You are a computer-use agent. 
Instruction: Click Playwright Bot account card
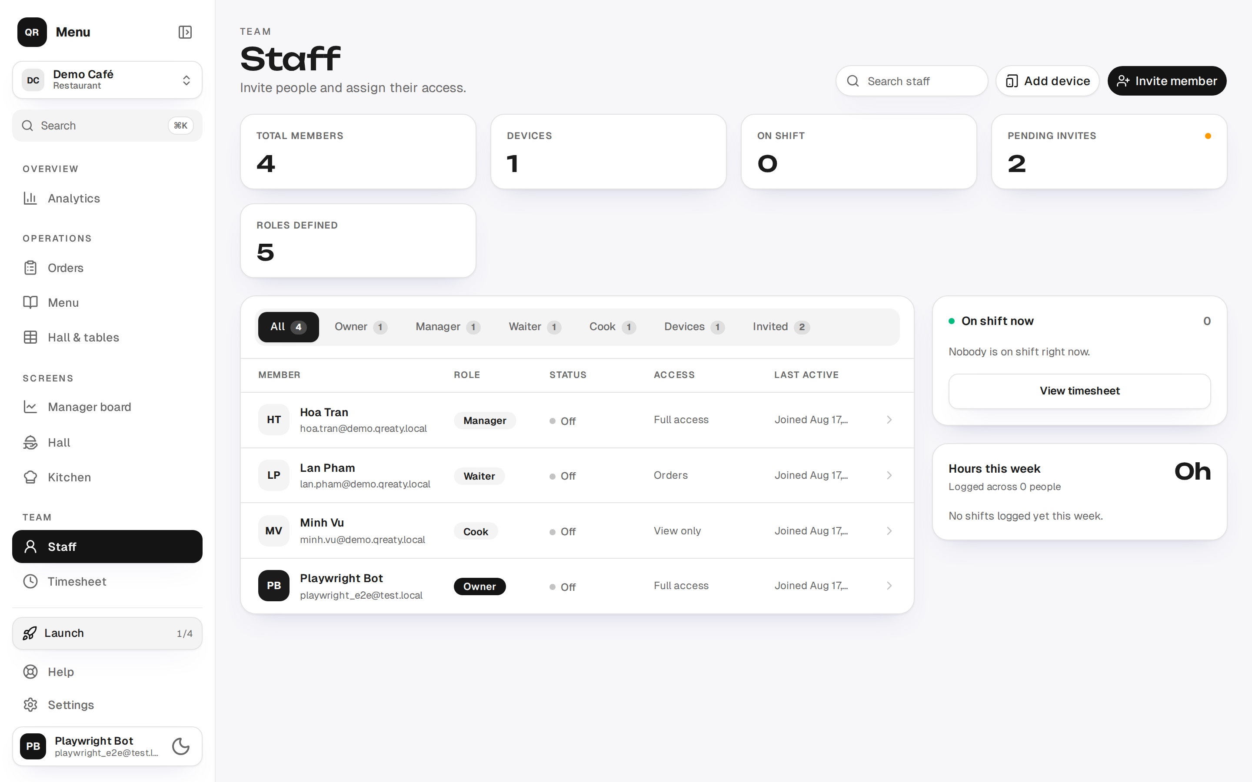coord(107,746)
